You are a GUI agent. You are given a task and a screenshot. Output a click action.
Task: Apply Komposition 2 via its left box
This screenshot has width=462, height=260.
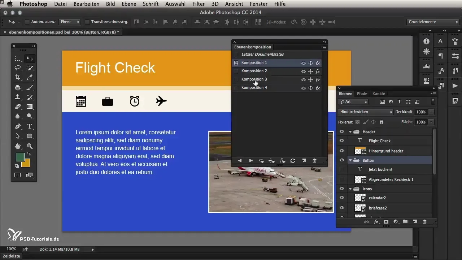tap(236, 71)
